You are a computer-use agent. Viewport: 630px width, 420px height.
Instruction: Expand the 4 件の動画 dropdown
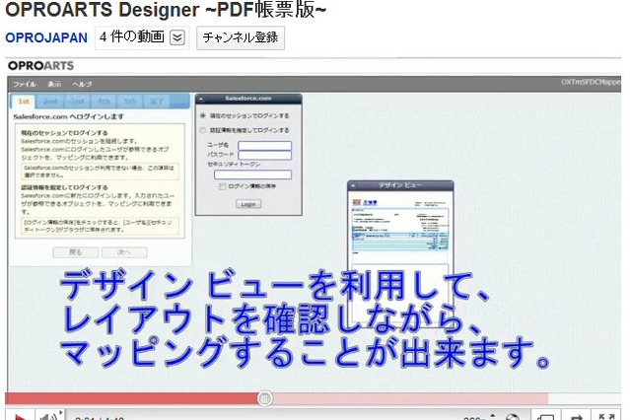click(x=177, y=37)
